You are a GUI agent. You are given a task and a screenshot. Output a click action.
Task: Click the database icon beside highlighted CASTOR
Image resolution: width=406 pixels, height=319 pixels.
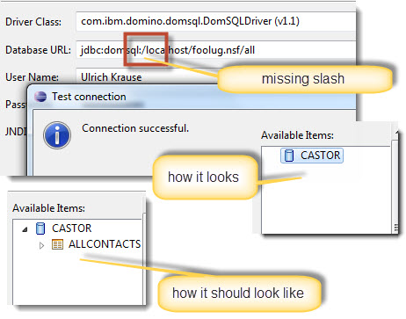pos(289,156)
